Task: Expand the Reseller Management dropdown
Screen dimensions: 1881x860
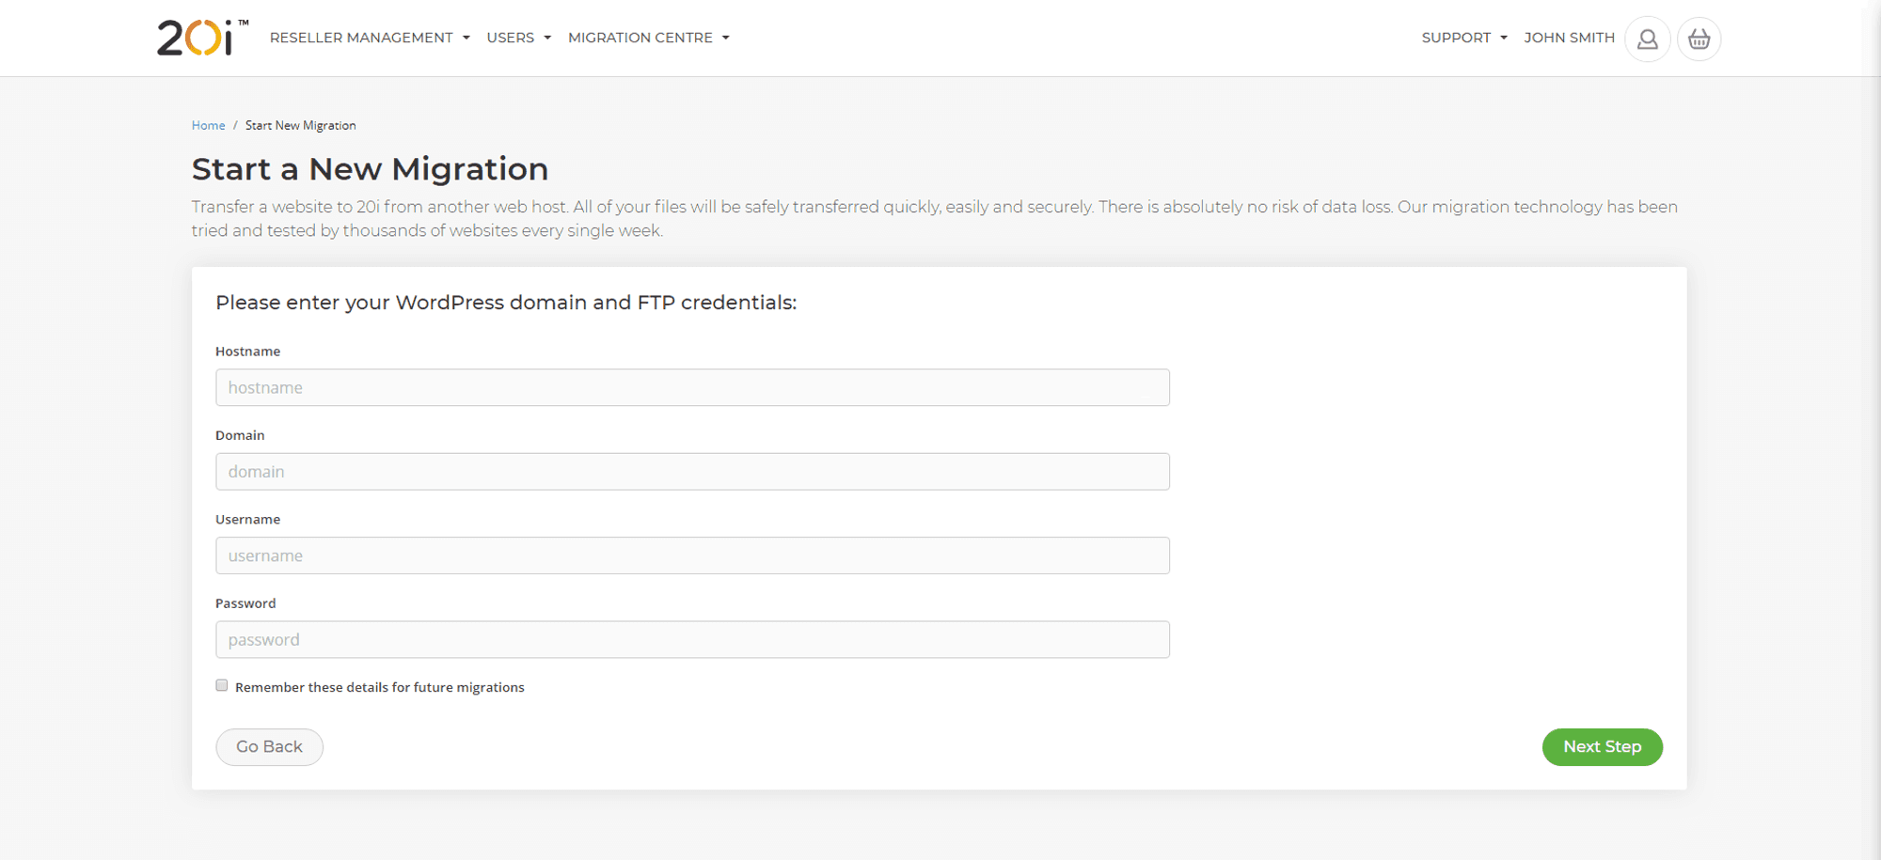Action: (370, 38)
